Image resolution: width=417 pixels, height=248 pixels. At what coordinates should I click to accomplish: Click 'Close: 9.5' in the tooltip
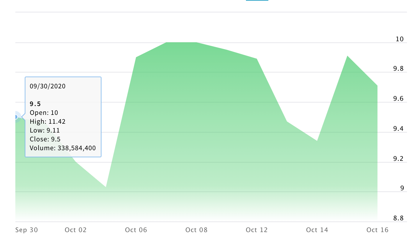coord(45,139)
